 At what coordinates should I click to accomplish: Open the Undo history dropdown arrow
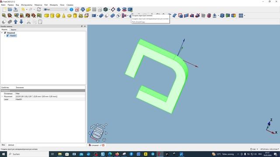click(x=27, y=10)
